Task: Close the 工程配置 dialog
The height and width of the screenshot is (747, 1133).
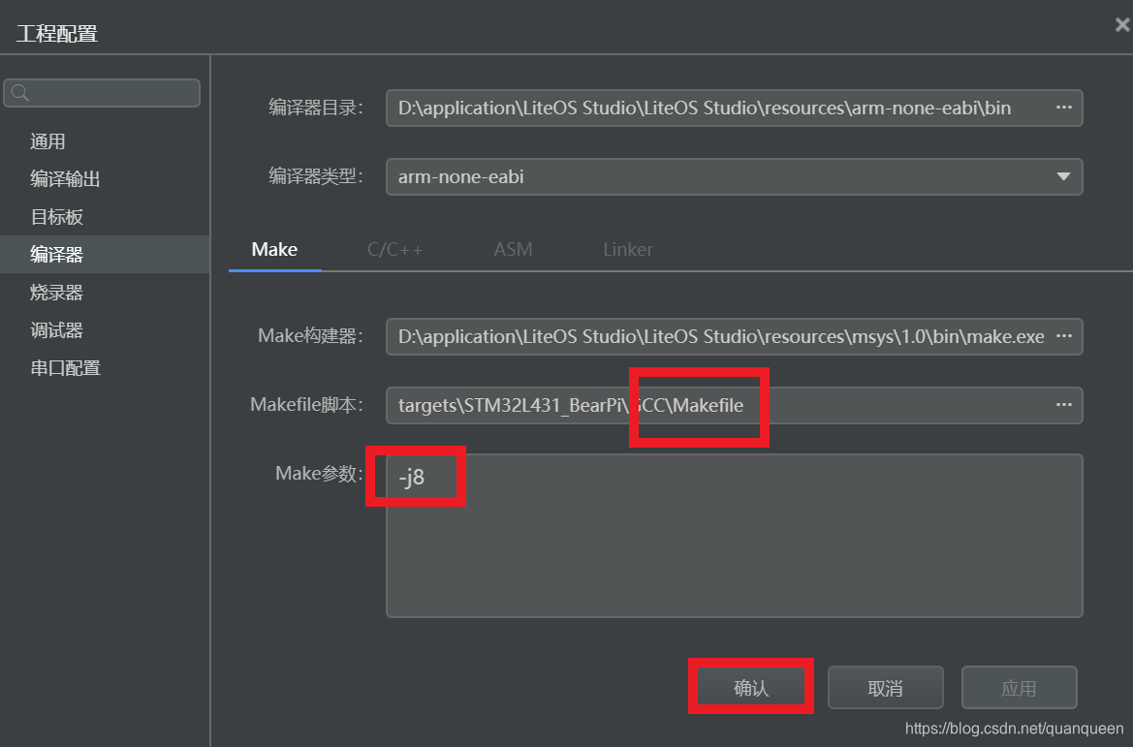Action: coord(1121,25)
